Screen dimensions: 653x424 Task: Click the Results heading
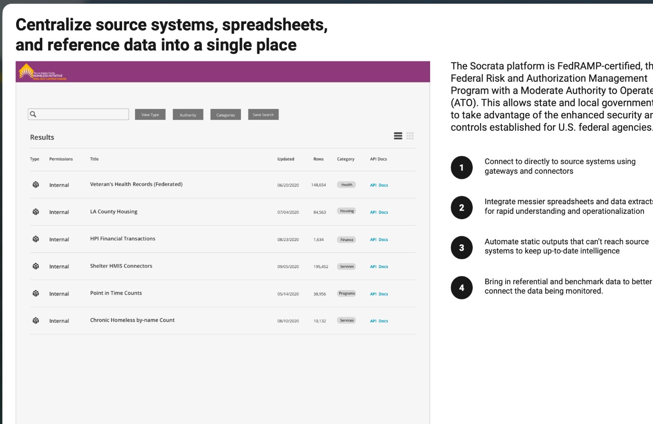[42, 137]
